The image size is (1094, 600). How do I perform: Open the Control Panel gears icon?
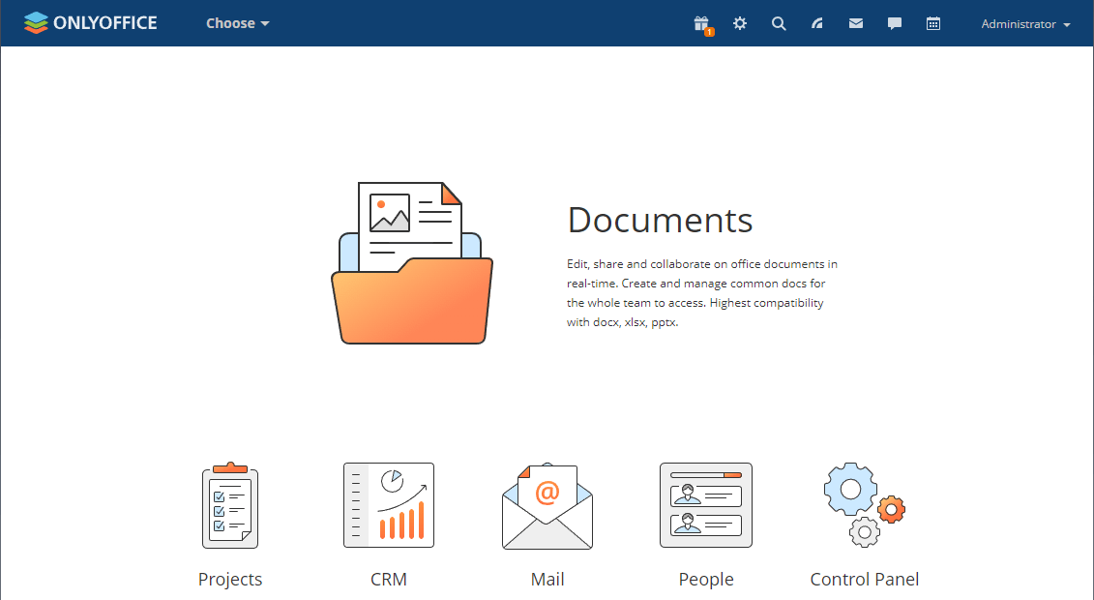(865, 505)
